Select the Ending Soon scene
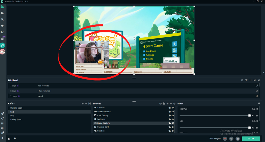 [x=49, y=120]
